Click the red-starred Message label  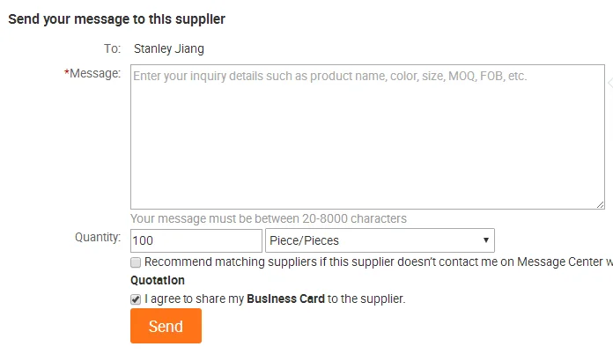(x=94, y=74)
